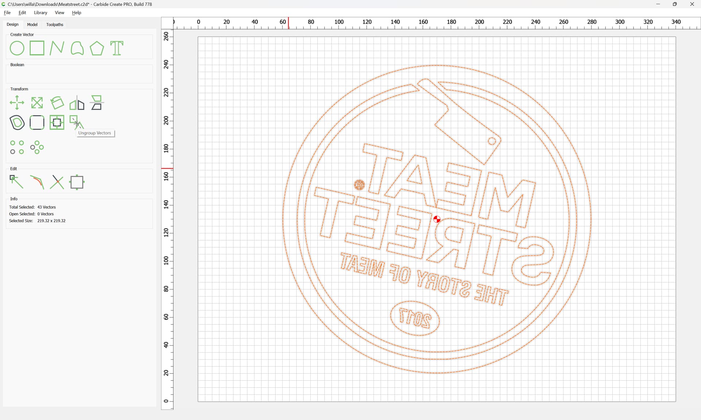Restore down the application window
This screenshot has height=420, width=701.
click(x=675, y=4)
